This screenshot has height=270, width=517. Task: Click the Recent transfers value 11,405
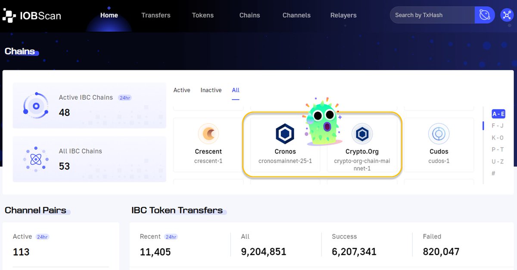155,252
